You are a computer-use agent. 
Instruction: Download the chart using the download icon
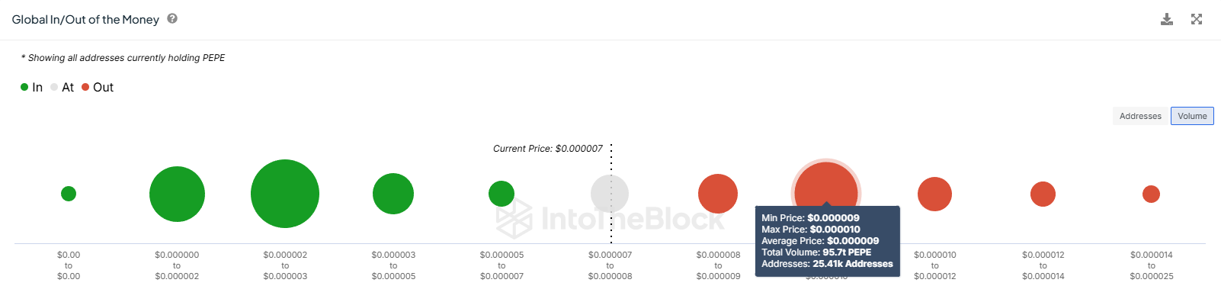click(x=1166, y=19)
